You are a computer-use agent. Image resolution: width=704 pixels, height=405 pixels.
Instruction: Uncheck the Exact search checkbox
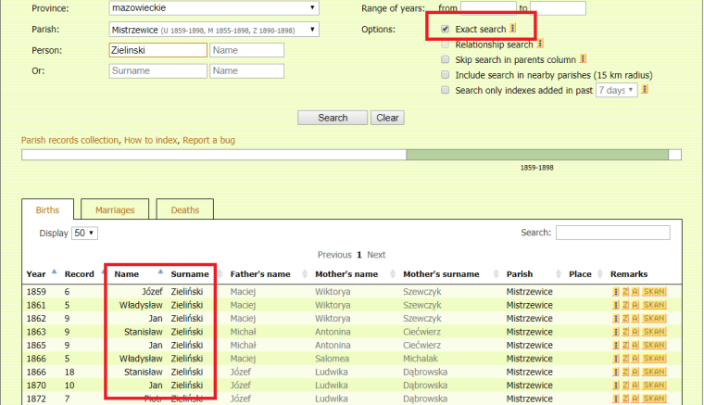(446, 30)
